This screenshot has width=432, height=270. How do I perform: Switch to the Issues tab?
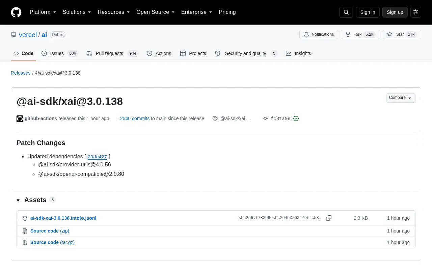click(60, 53)
